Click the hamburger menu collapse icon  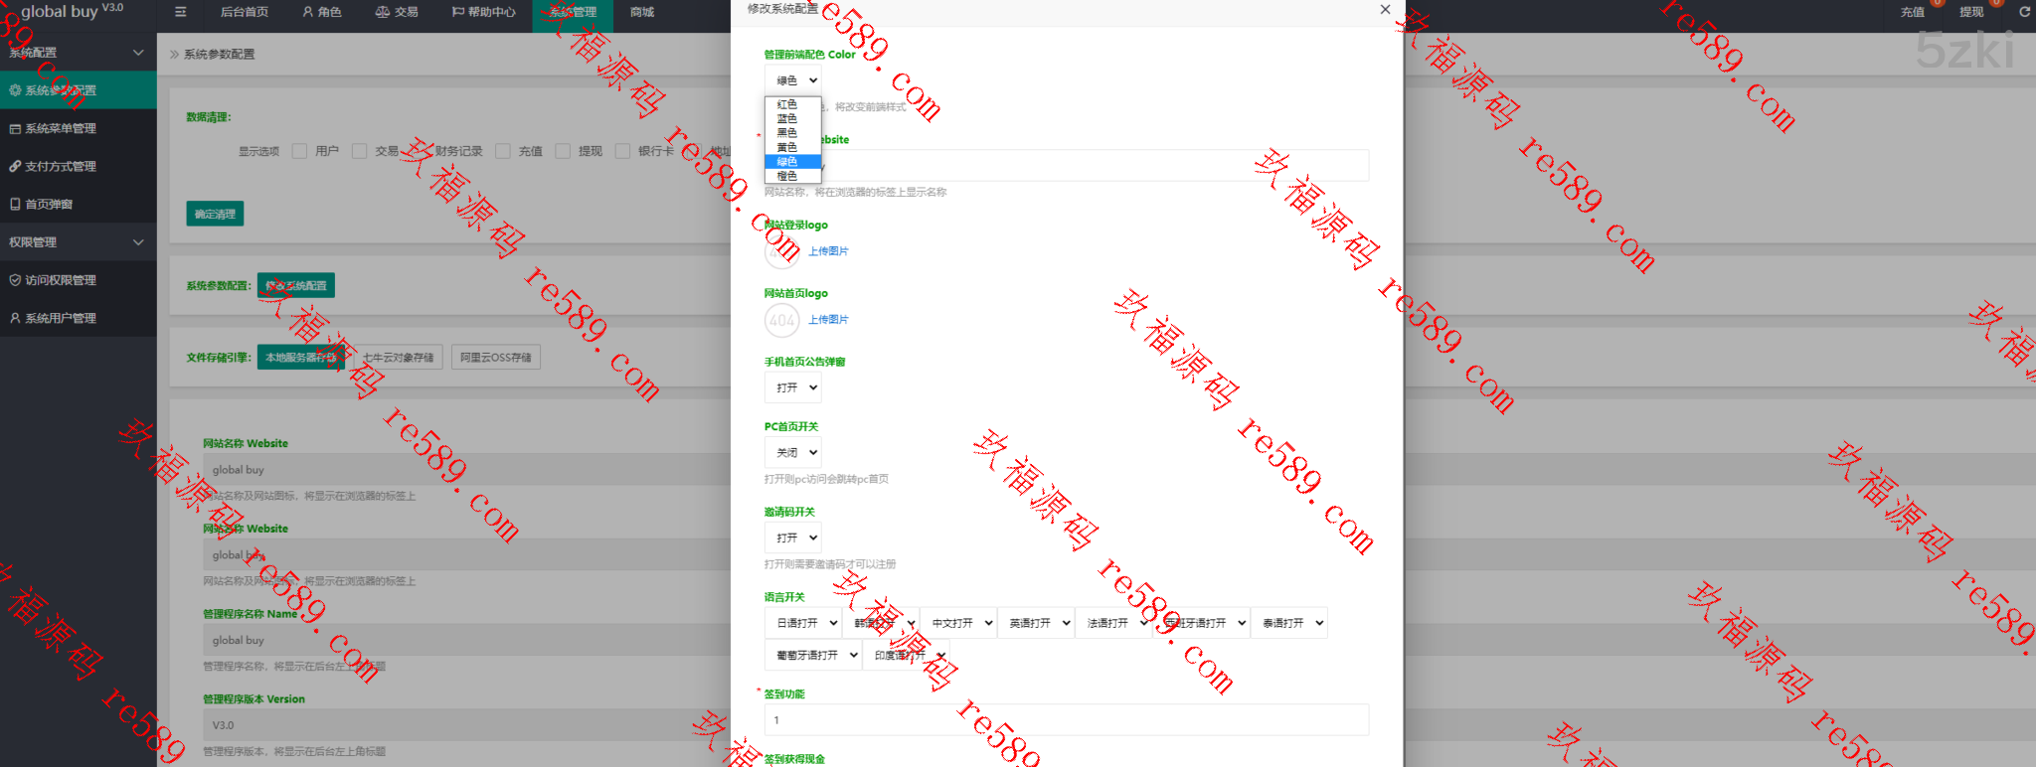180,12
